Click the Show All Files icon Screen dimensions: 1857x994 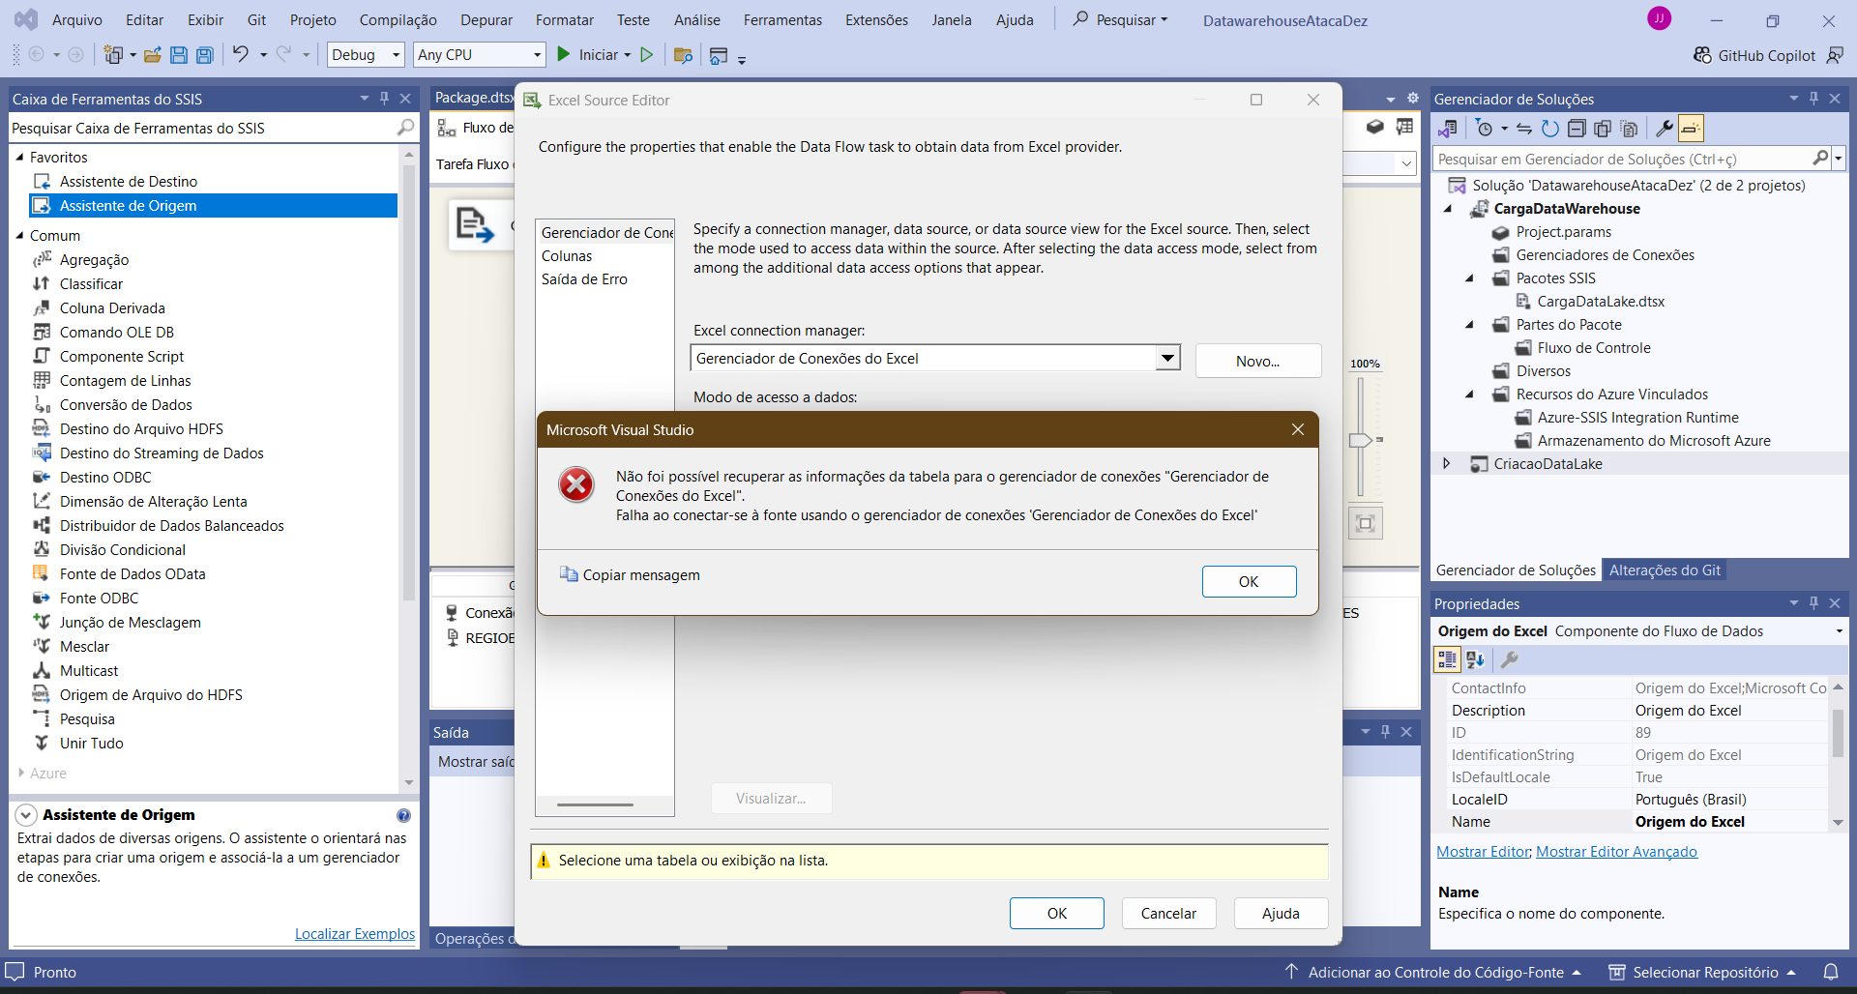click(x=1629, y=129)
